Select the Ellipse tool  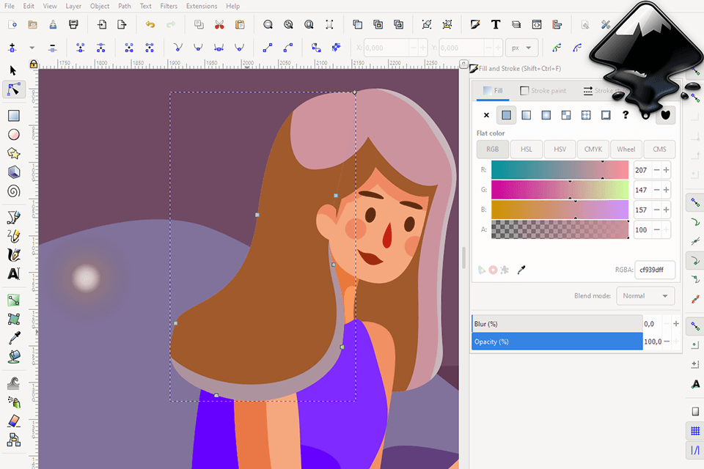coord(13,135)
